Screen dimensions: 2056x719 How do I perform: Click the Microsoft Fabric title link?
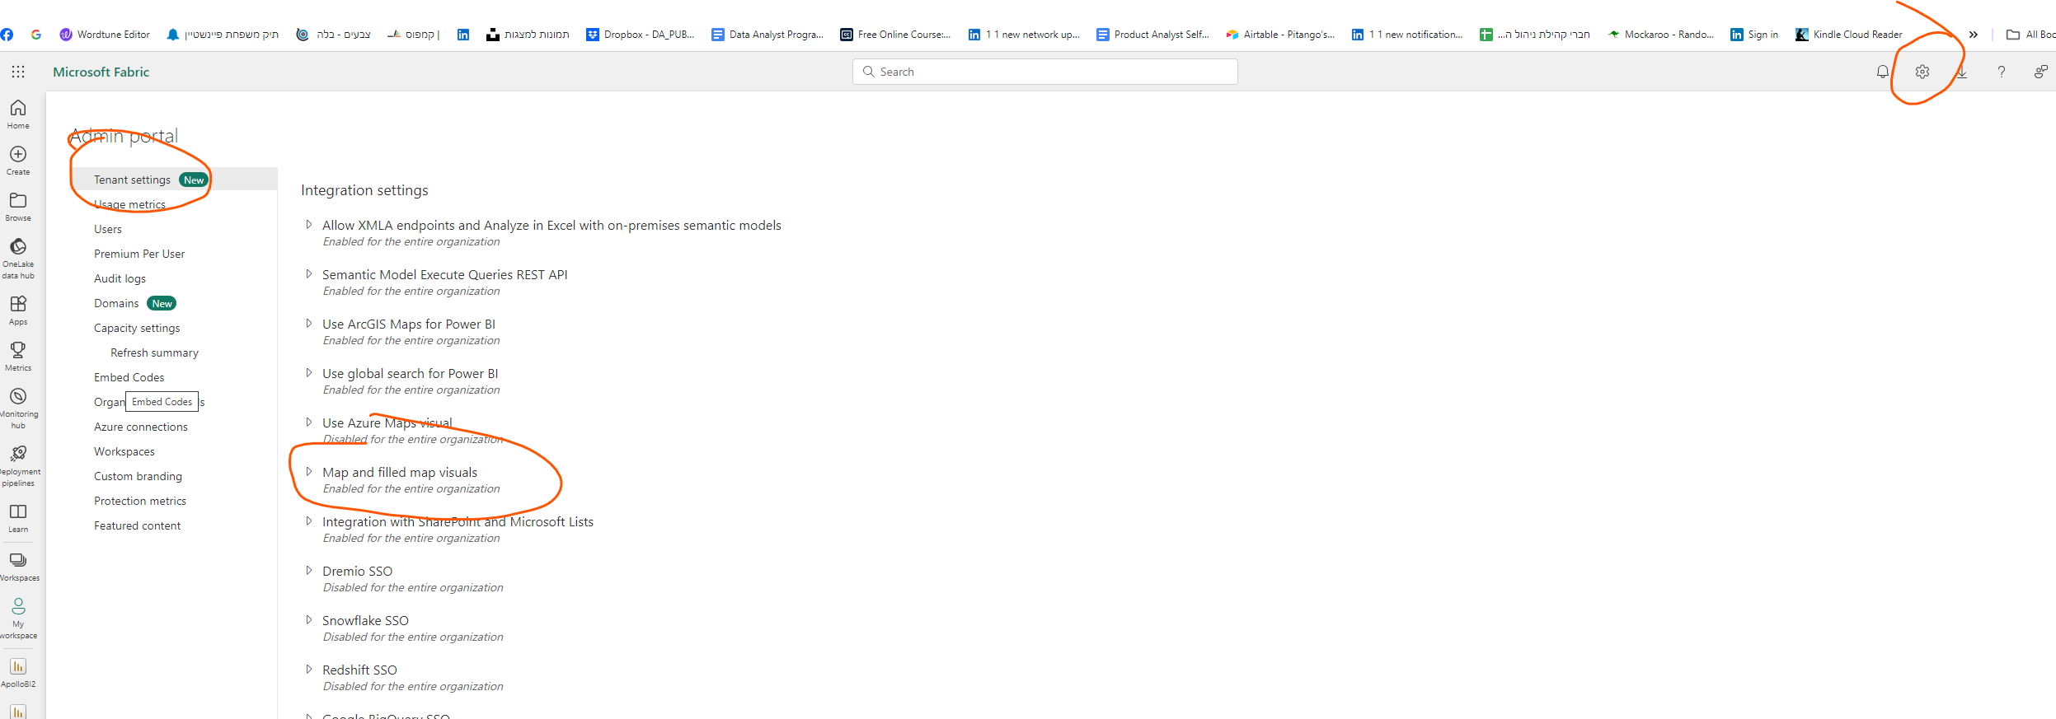pyautogui.click(x=101, y=72)
